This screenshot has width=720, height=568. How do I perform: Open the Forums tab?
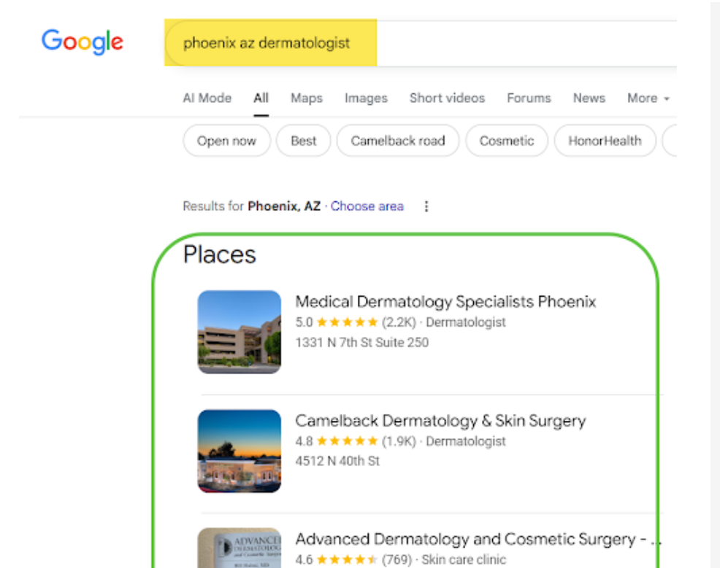529,98
